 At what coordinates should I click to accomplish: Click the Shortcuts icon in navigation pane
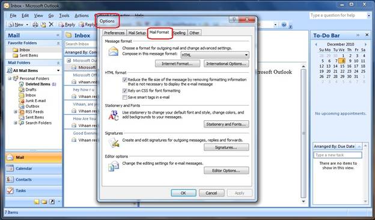(52, 202)
